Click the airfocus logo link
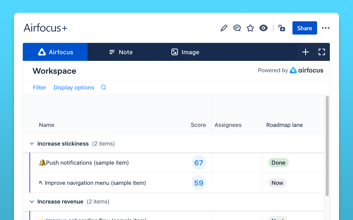The height and width of the screenshot is (220, 353). [x=306, y=70]
